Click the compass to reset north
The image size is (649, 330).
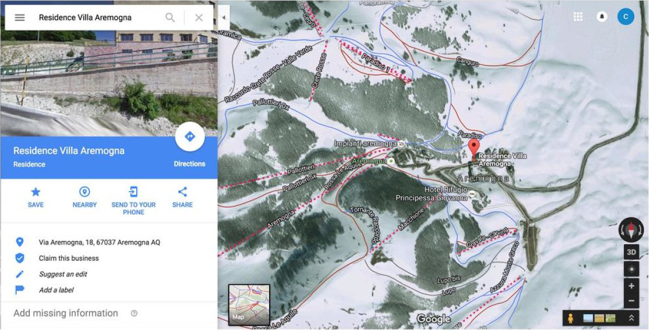pyautogui.click(x=631, y=229)
